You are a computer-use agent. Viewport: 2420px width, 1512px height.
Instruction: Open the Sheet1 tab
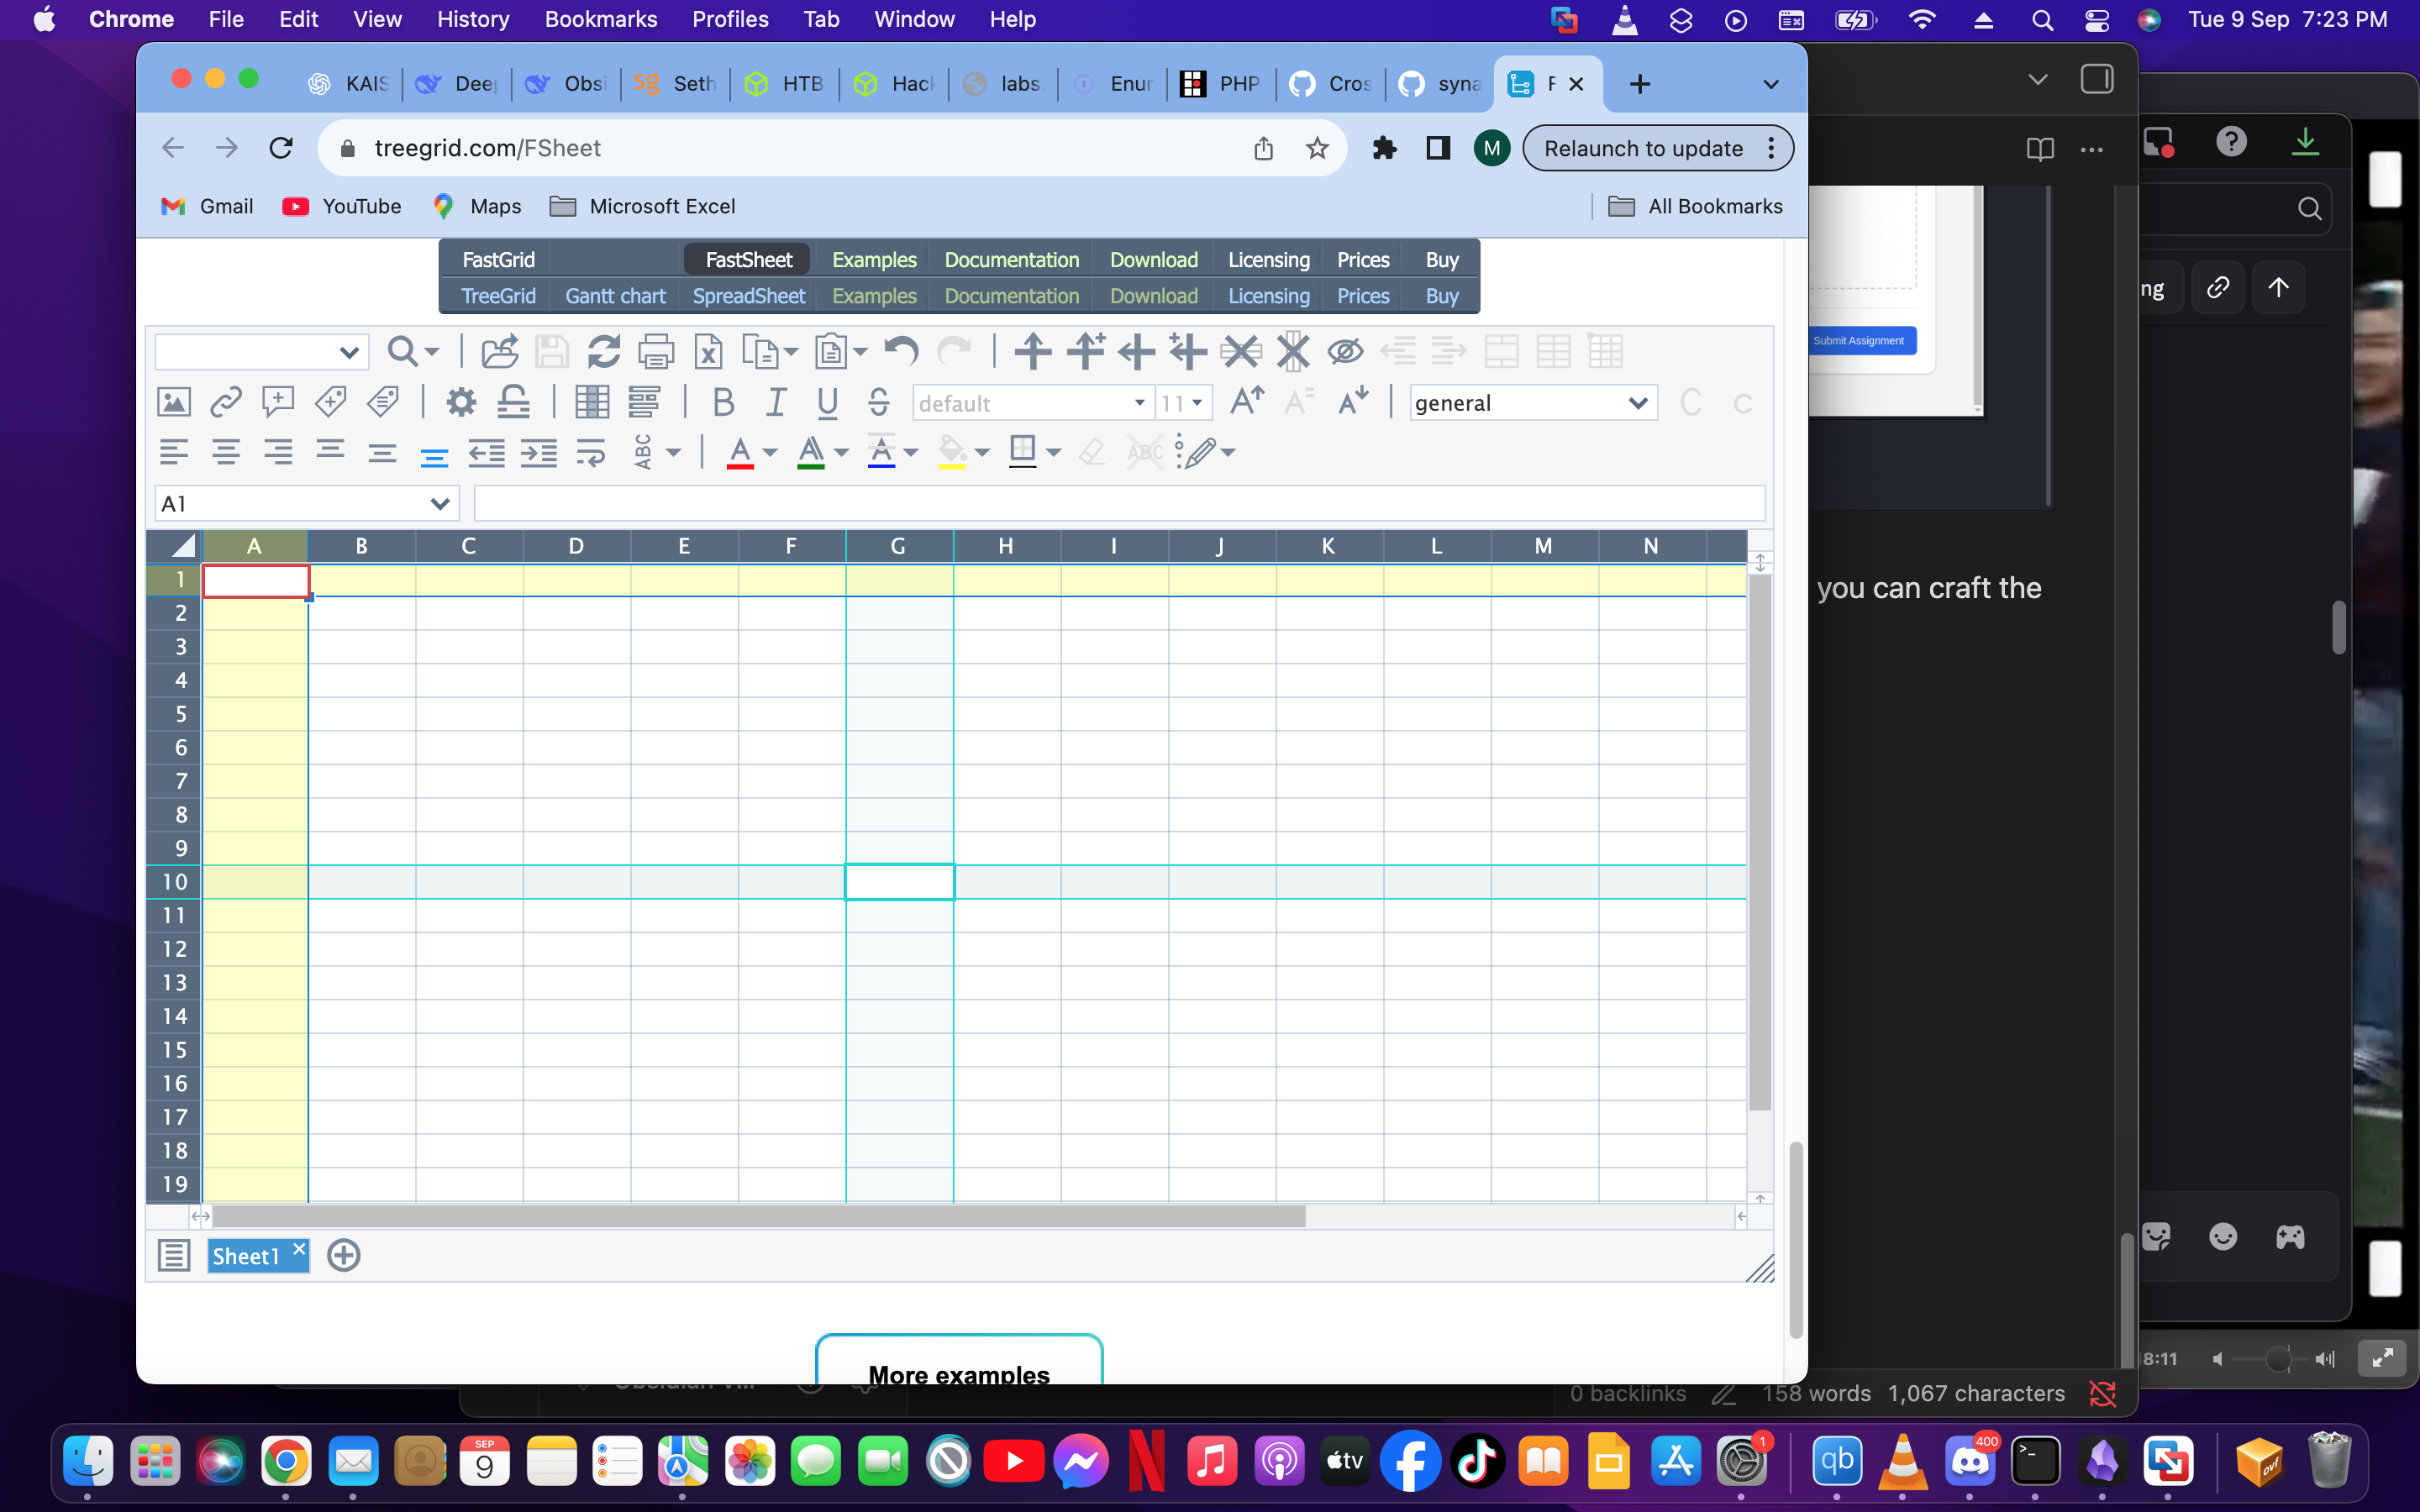(x=246, y=1256)
